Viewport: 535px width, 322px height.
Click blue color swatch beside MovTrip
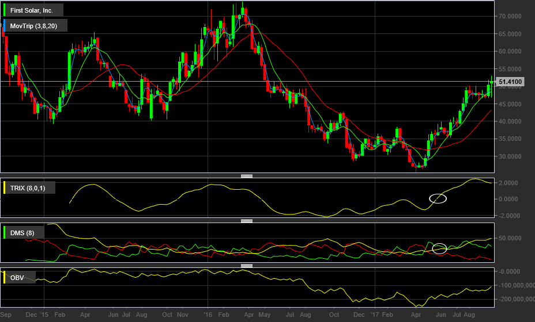[x=5, y=25]
